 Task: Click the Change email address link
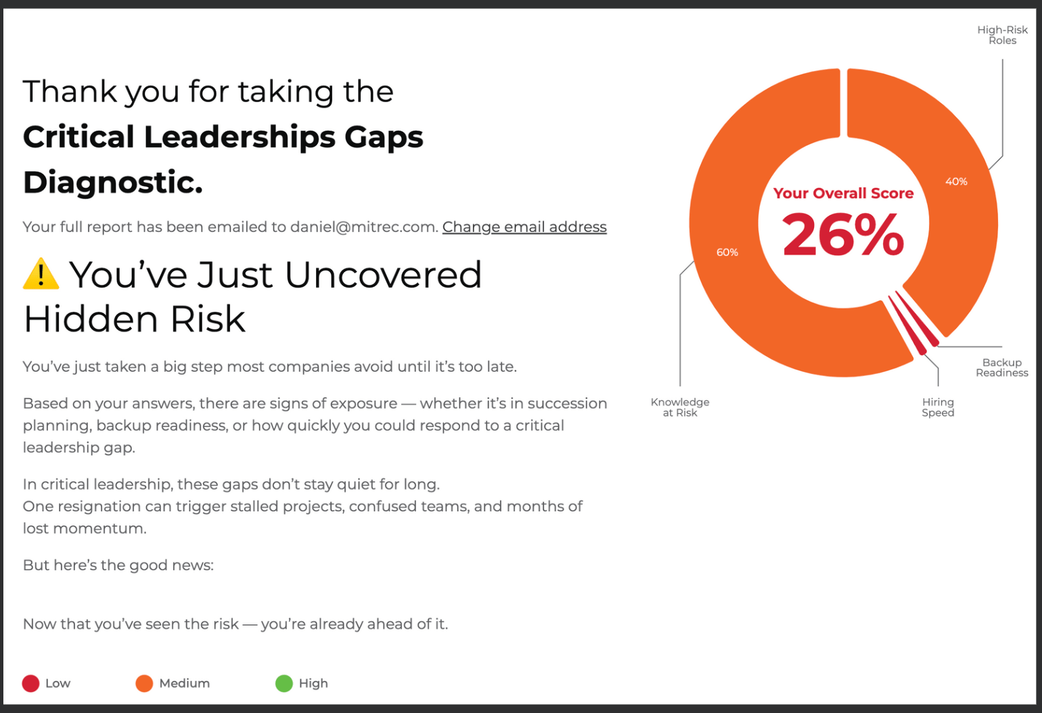pyautogui.click(x=524, y=227)
